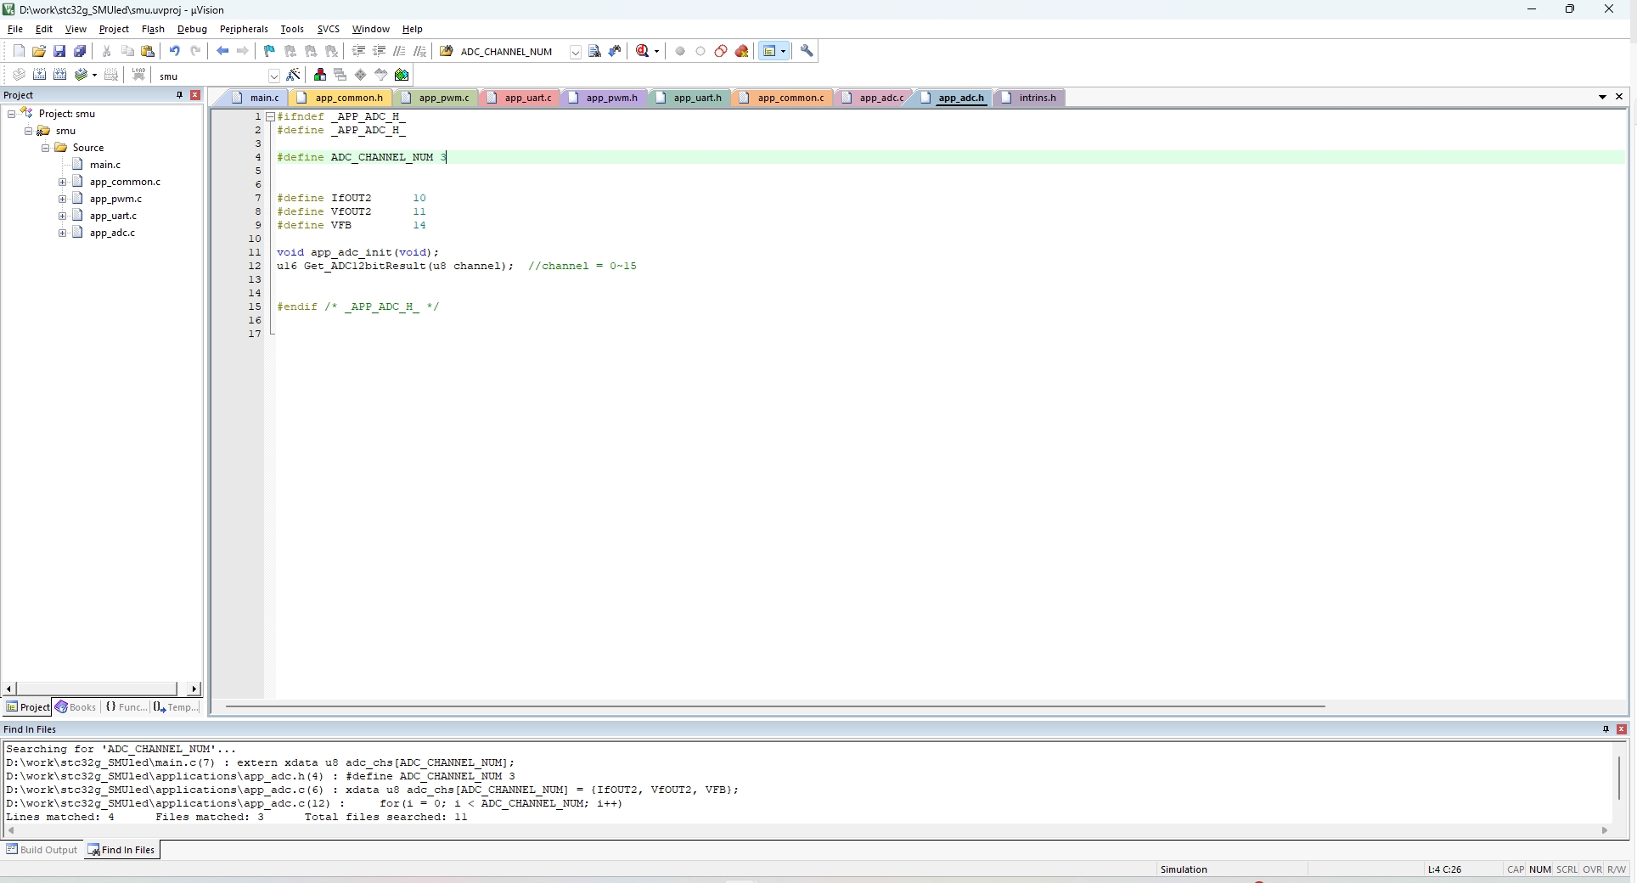The image size is (1637, 883).
Task: Expand app_adc.c in project tree
Action: coord(63,233)
